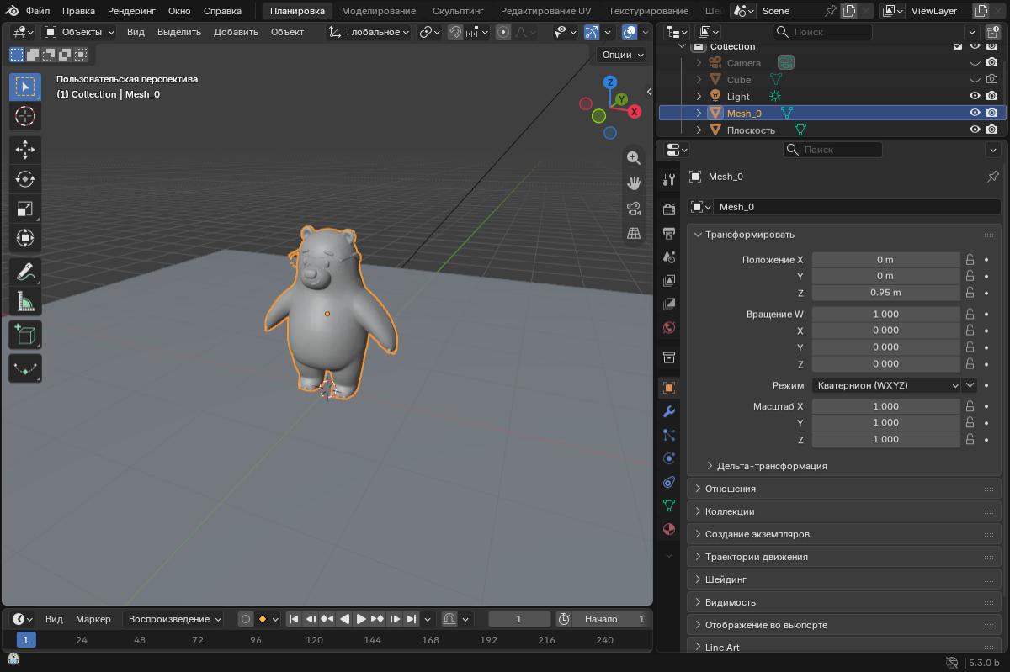Open the Object Data mesh tab
1010x672 pixels.
[669, 505]
